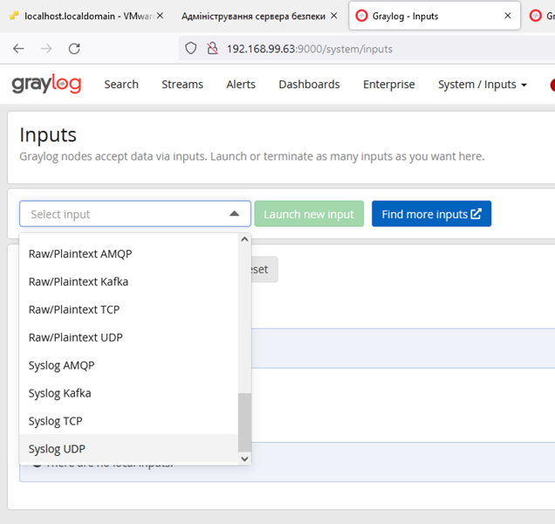Collapse the Select input dropdown arrow

(234, 214)
